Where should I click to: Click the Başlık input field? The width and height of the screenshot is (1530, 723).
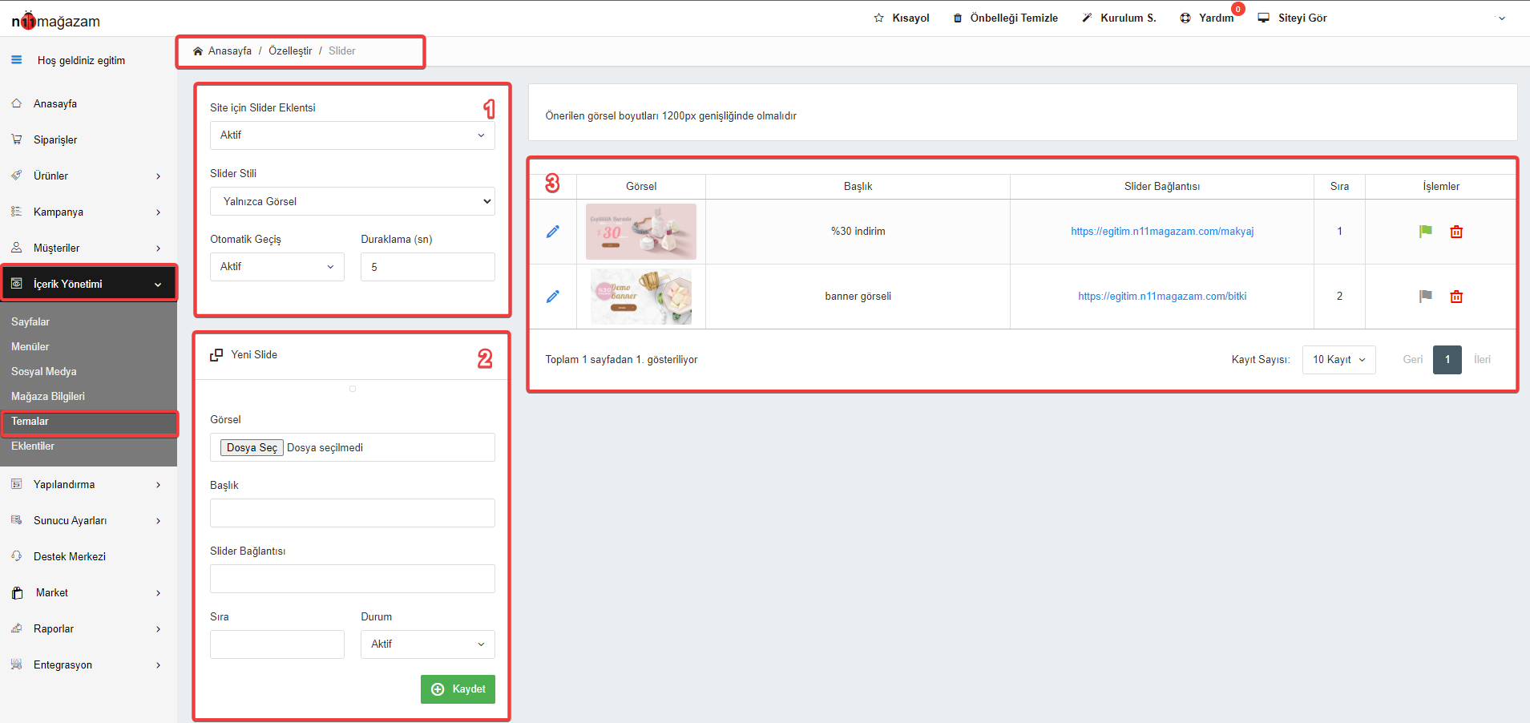tap(353, 513)
